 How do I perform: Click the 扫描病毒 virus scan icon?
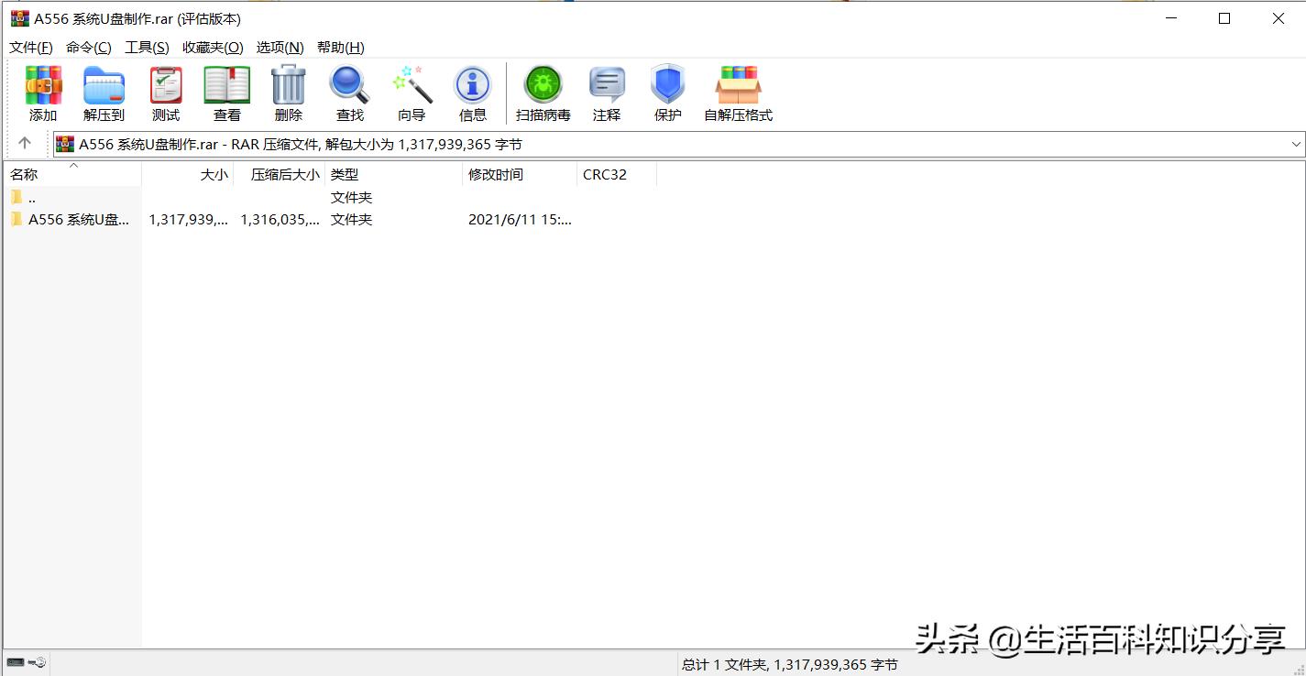543,92
